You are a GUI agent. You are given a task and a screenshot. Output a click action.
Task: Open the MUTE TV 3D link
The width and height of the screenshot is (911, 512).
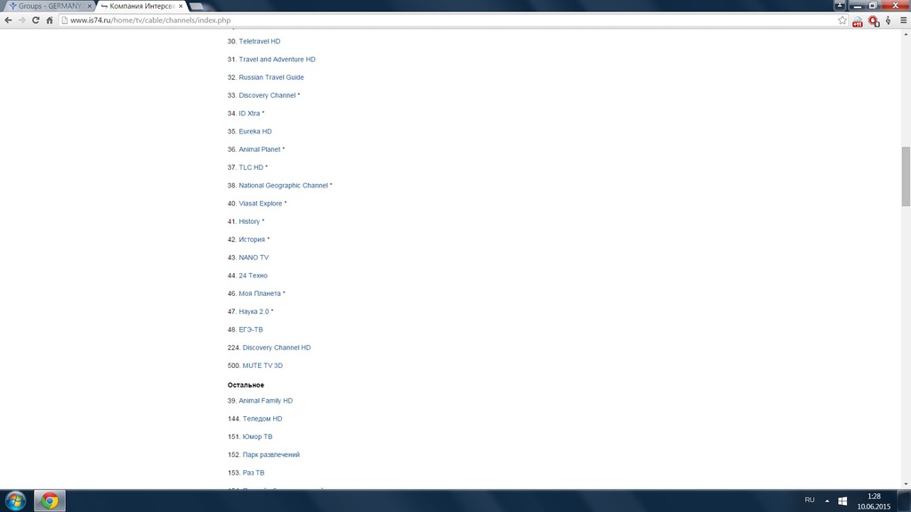pyautogui.click(x=262, y=365)
